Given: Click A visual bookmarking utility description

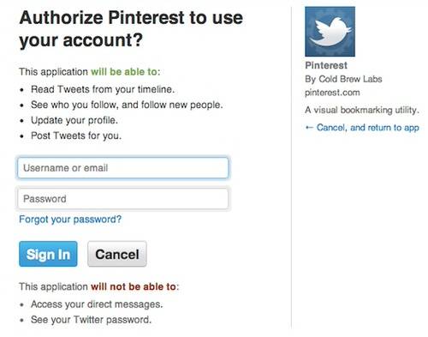Looking at the screenshot, I should [362, 110].
